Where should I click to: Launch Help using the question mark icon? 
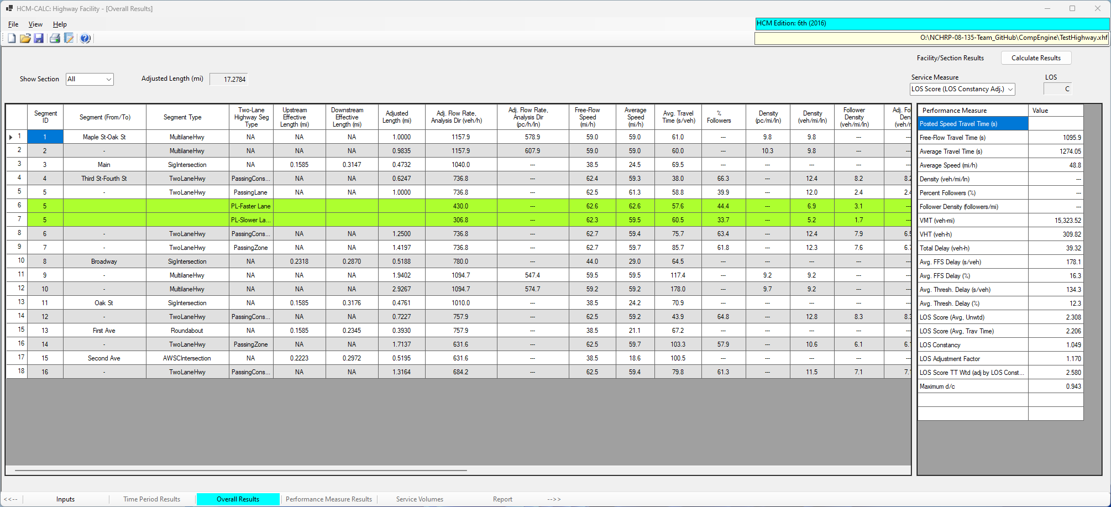click(x=85, y=38)
